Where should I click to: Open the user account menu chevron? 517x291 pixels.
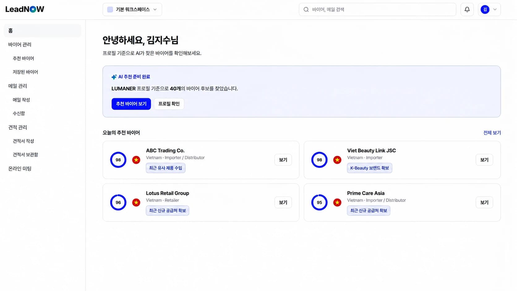[x=495, y=10]
